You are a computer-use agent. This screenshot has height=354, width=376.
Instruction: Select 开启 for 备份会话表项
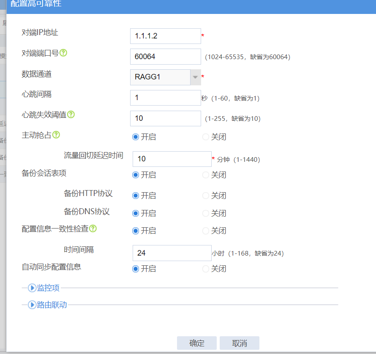[x=136, y=175]
